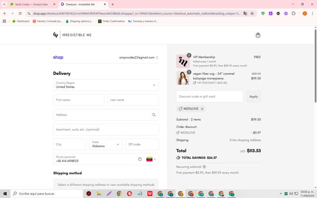Open the red WPS app on taskbar
317x198 pixels.
pyautogui.click(x=150, y=194)
